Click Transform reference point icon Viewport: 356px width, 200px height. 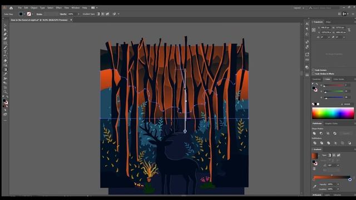coord(314,29)
